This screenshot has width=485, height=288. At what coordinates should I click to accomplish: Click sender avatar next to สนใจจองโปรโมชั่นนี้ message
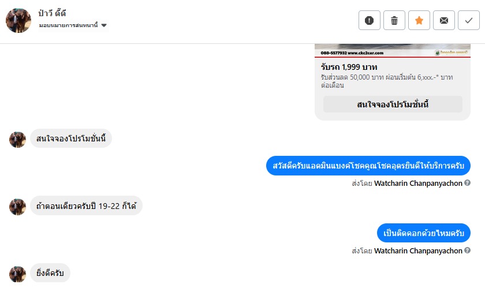click(18, 140)
